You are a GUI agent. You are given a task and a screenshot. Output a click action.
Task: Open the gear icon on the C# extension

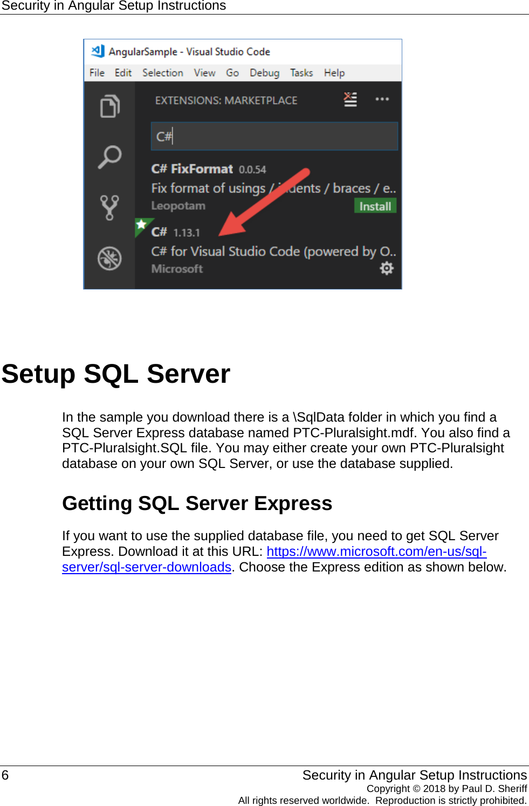point(387,268)
